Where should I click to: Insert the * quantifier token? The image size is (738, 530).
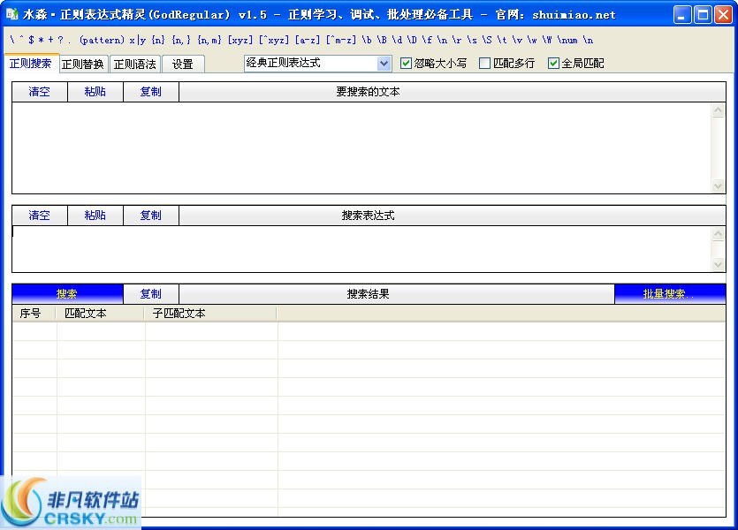point(41,40)
